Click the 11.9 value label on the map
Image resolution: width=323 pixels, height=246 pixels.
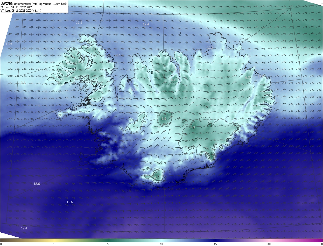pyautogui.click(x=9, y=44)
